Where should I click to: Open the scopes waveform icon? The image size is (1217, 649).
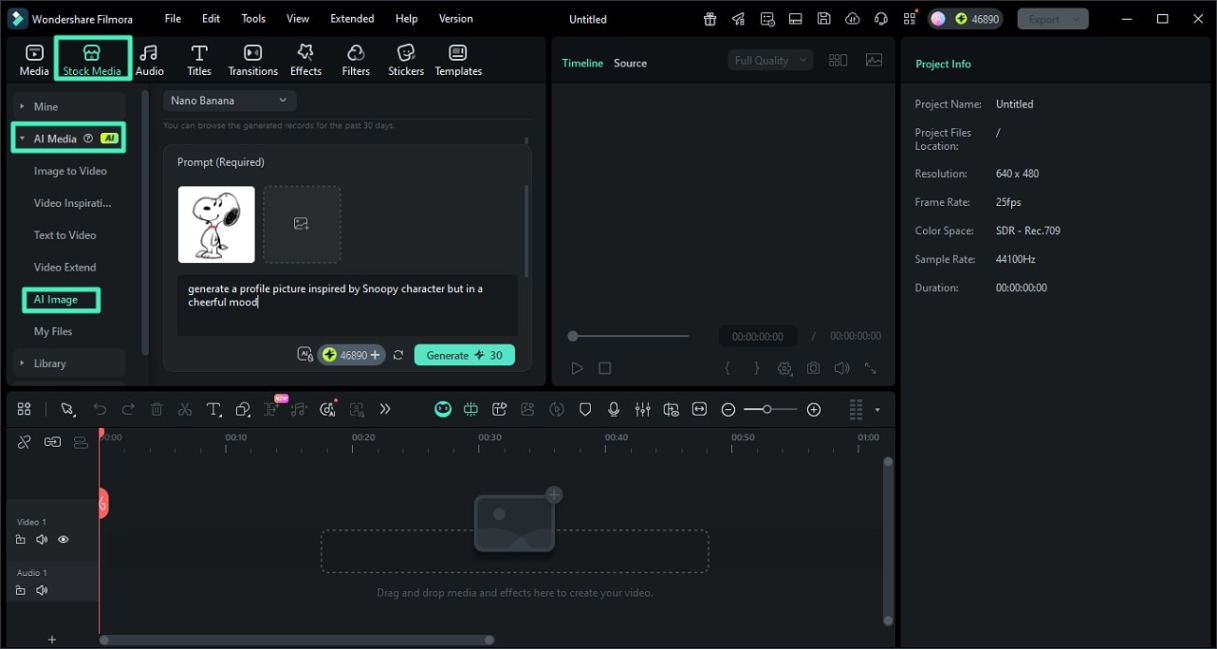[x=874, y=60]
